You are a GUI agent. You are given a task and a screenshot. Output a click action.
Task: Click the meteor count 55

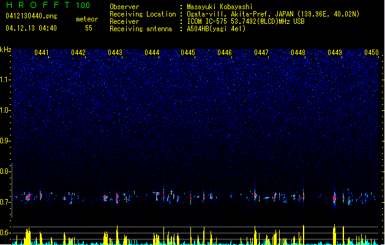coord(89,28)
